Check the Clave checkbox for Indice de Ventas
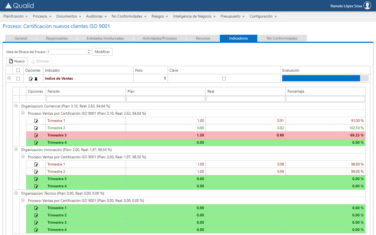376x235 pixels. [x=224, y=79]
